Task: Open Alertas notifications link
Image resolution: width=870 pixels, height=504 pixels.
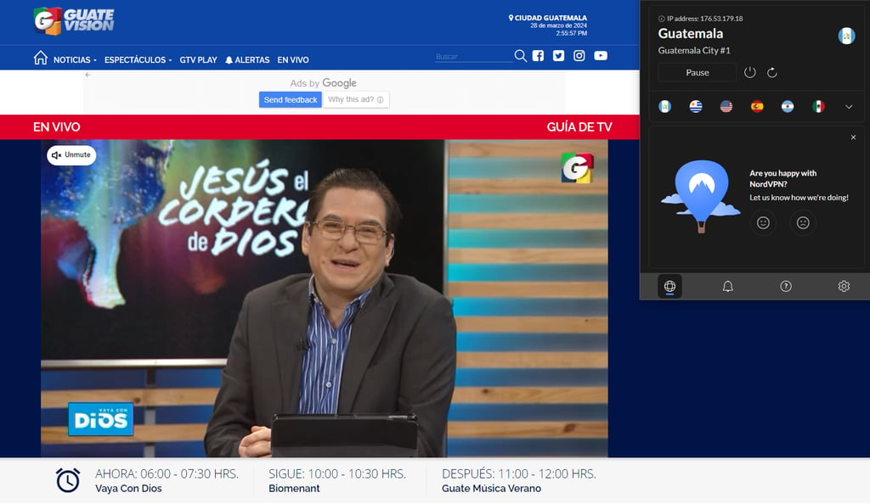Action: point(247,59)
